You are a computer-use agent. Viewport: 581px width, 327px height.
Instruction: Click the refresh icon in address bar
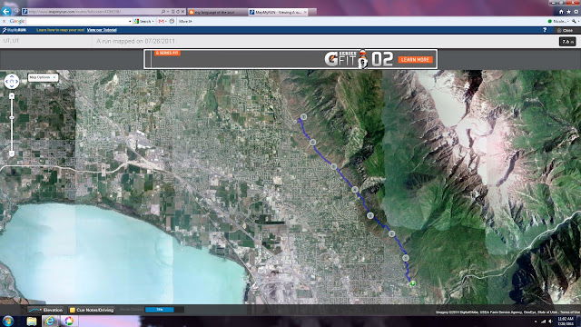click(x=178, y=12)
